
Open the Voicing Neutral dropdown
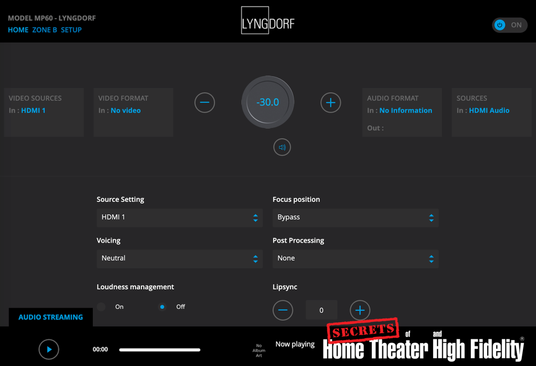(179, 259)
